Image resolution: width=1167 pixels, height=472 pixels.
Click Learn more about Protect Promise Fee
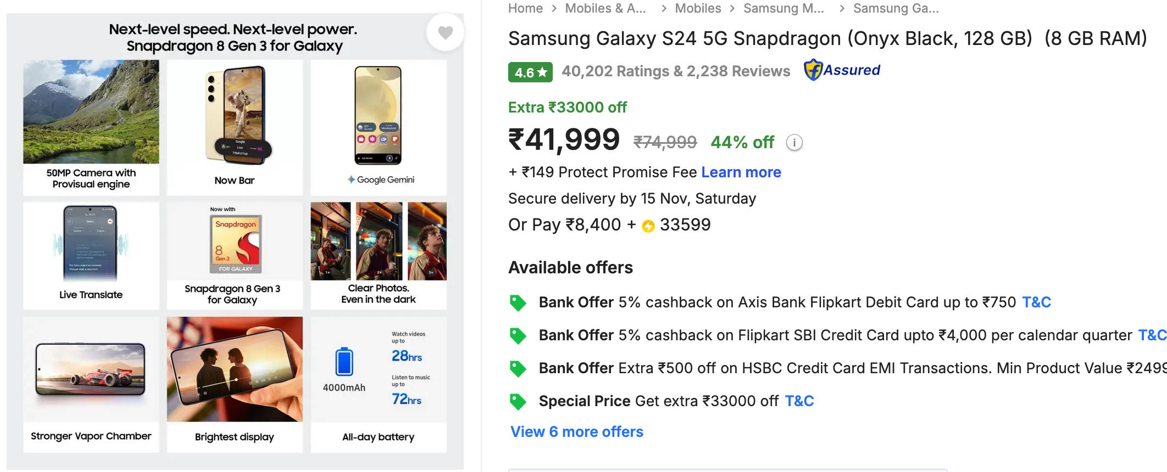741,172
